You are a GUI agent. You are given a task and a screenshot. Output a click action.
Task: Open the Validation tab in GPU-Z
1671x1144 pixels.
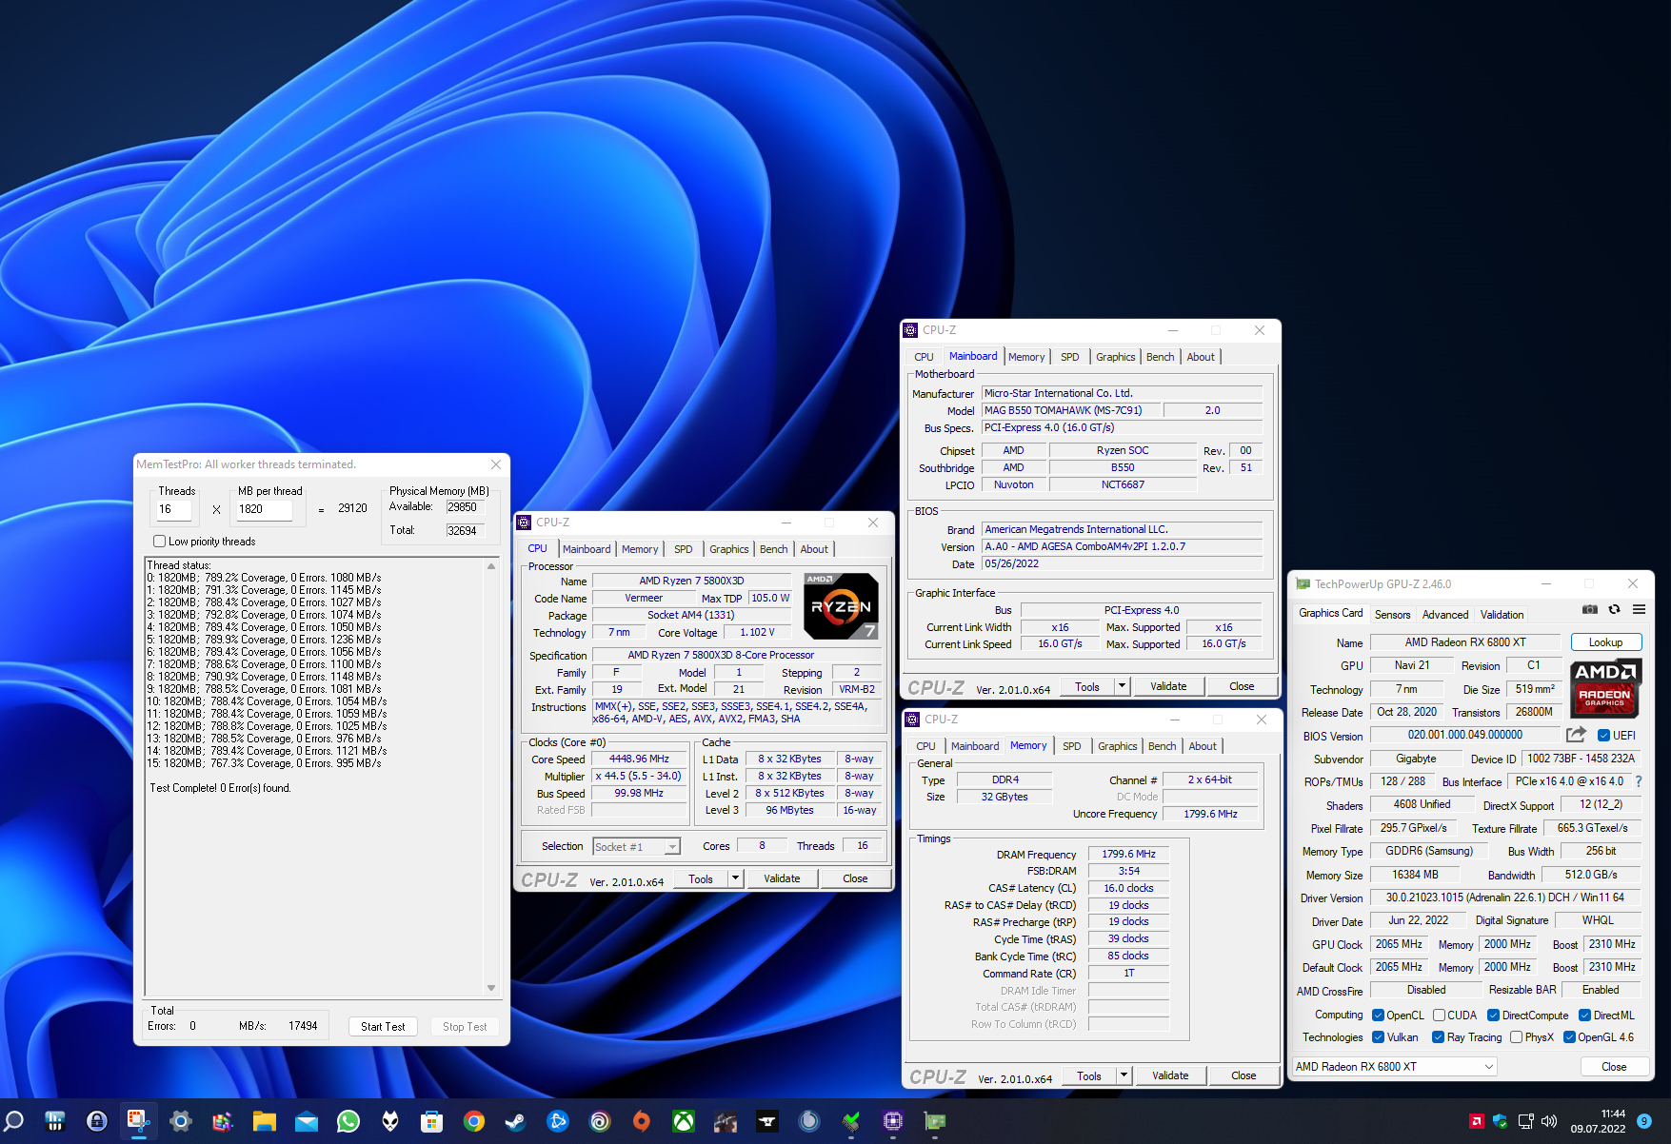click(x=1502, y=615)
